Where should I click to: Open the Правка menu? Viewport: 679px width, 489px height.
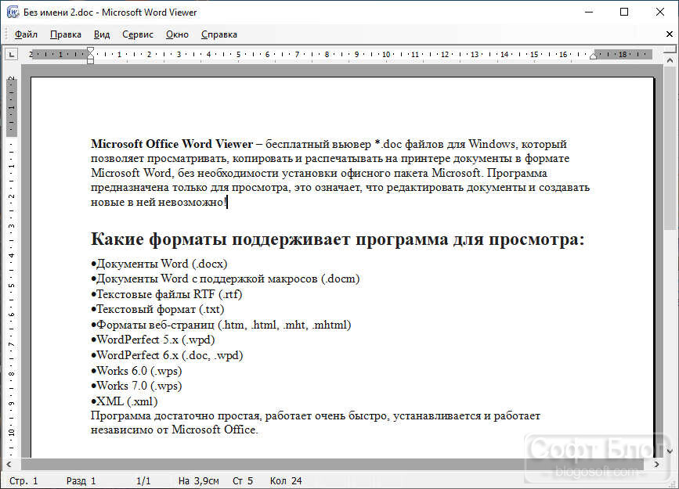click(65, 34)
